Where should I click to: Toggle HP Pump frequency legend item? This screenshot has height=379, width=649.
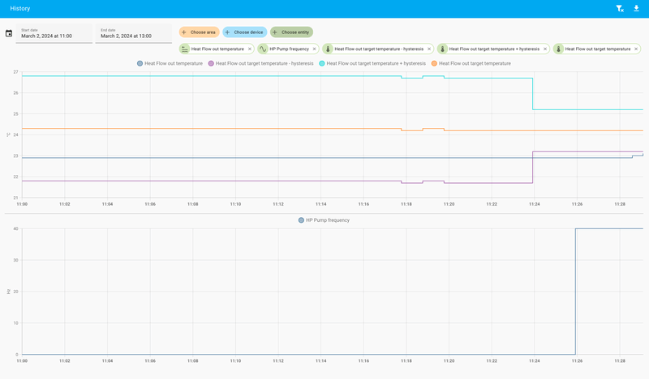[x=324, y=220]
